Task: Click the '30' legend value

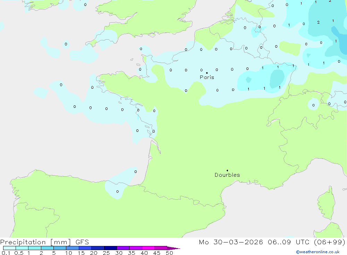Action: [119, 253]
